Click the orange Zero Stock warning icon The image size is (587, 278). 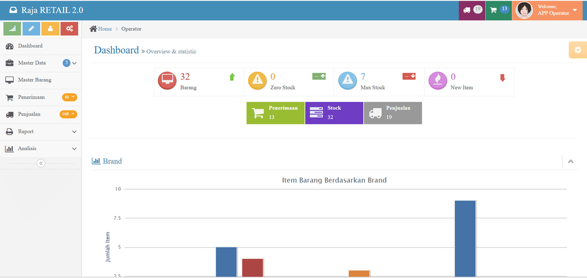pos(257,81)
